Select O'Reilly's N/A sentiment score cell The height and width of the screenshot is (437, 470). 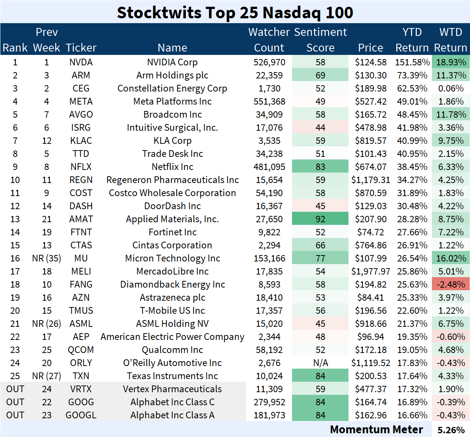pyautogui.click(x=320, y=363)
